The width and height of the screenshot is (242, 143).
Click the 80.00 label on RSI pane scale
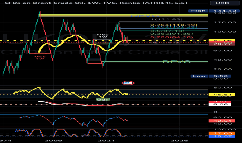click(223, 88)
